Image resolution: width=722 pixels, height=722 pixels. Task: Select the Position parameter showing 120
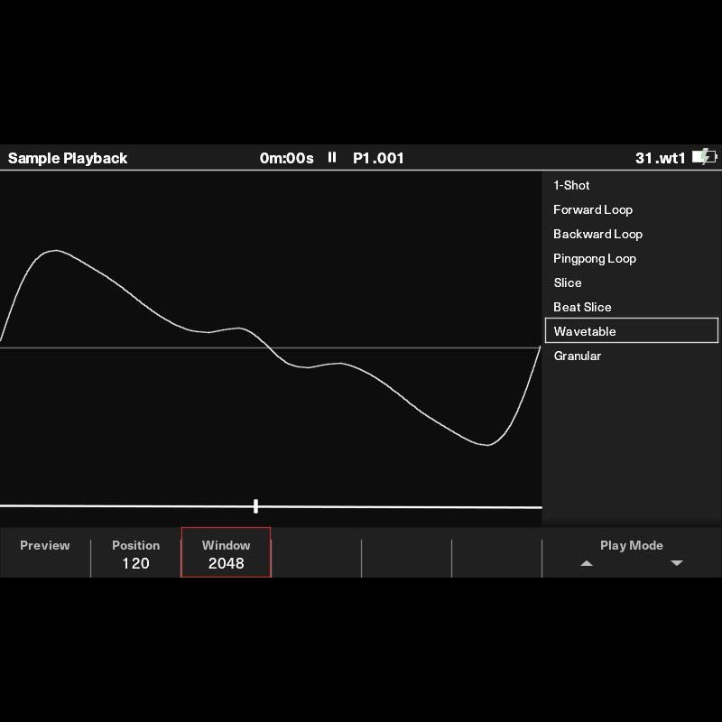pyautogui.click(x=136, y=553)
